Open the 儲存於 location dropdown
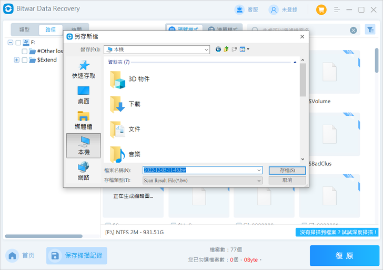This screenshot has height=270, width=383. coord(157,49)
